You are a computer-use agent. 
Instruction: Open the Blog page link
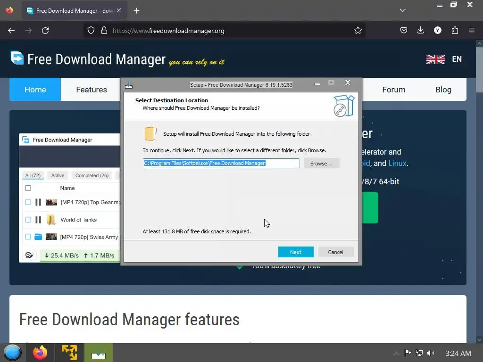click(x=443, y=90)
